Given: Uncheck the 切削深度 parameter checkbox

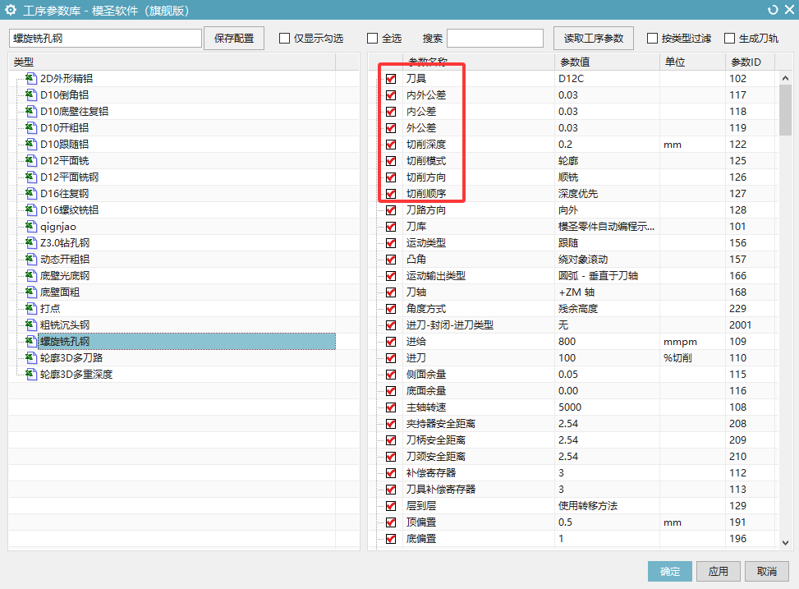Looking at the screenshot, I should (x=391, y=145).
